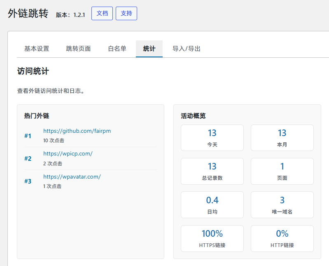329x266 pixels.
Task: Go to the 白名单 tab
Action: point(117,49)
